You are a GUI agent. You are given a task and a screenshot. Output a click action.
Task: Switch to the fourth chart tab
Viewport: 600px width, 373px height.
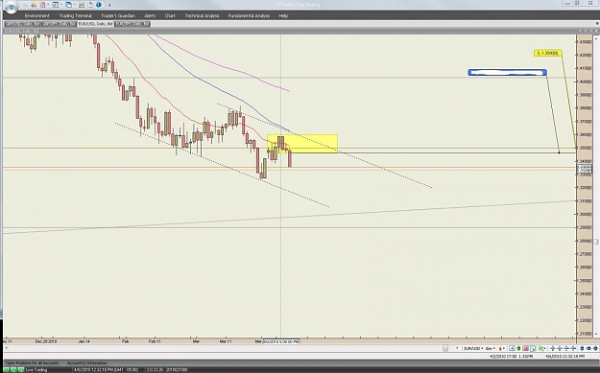coord(132,24)
